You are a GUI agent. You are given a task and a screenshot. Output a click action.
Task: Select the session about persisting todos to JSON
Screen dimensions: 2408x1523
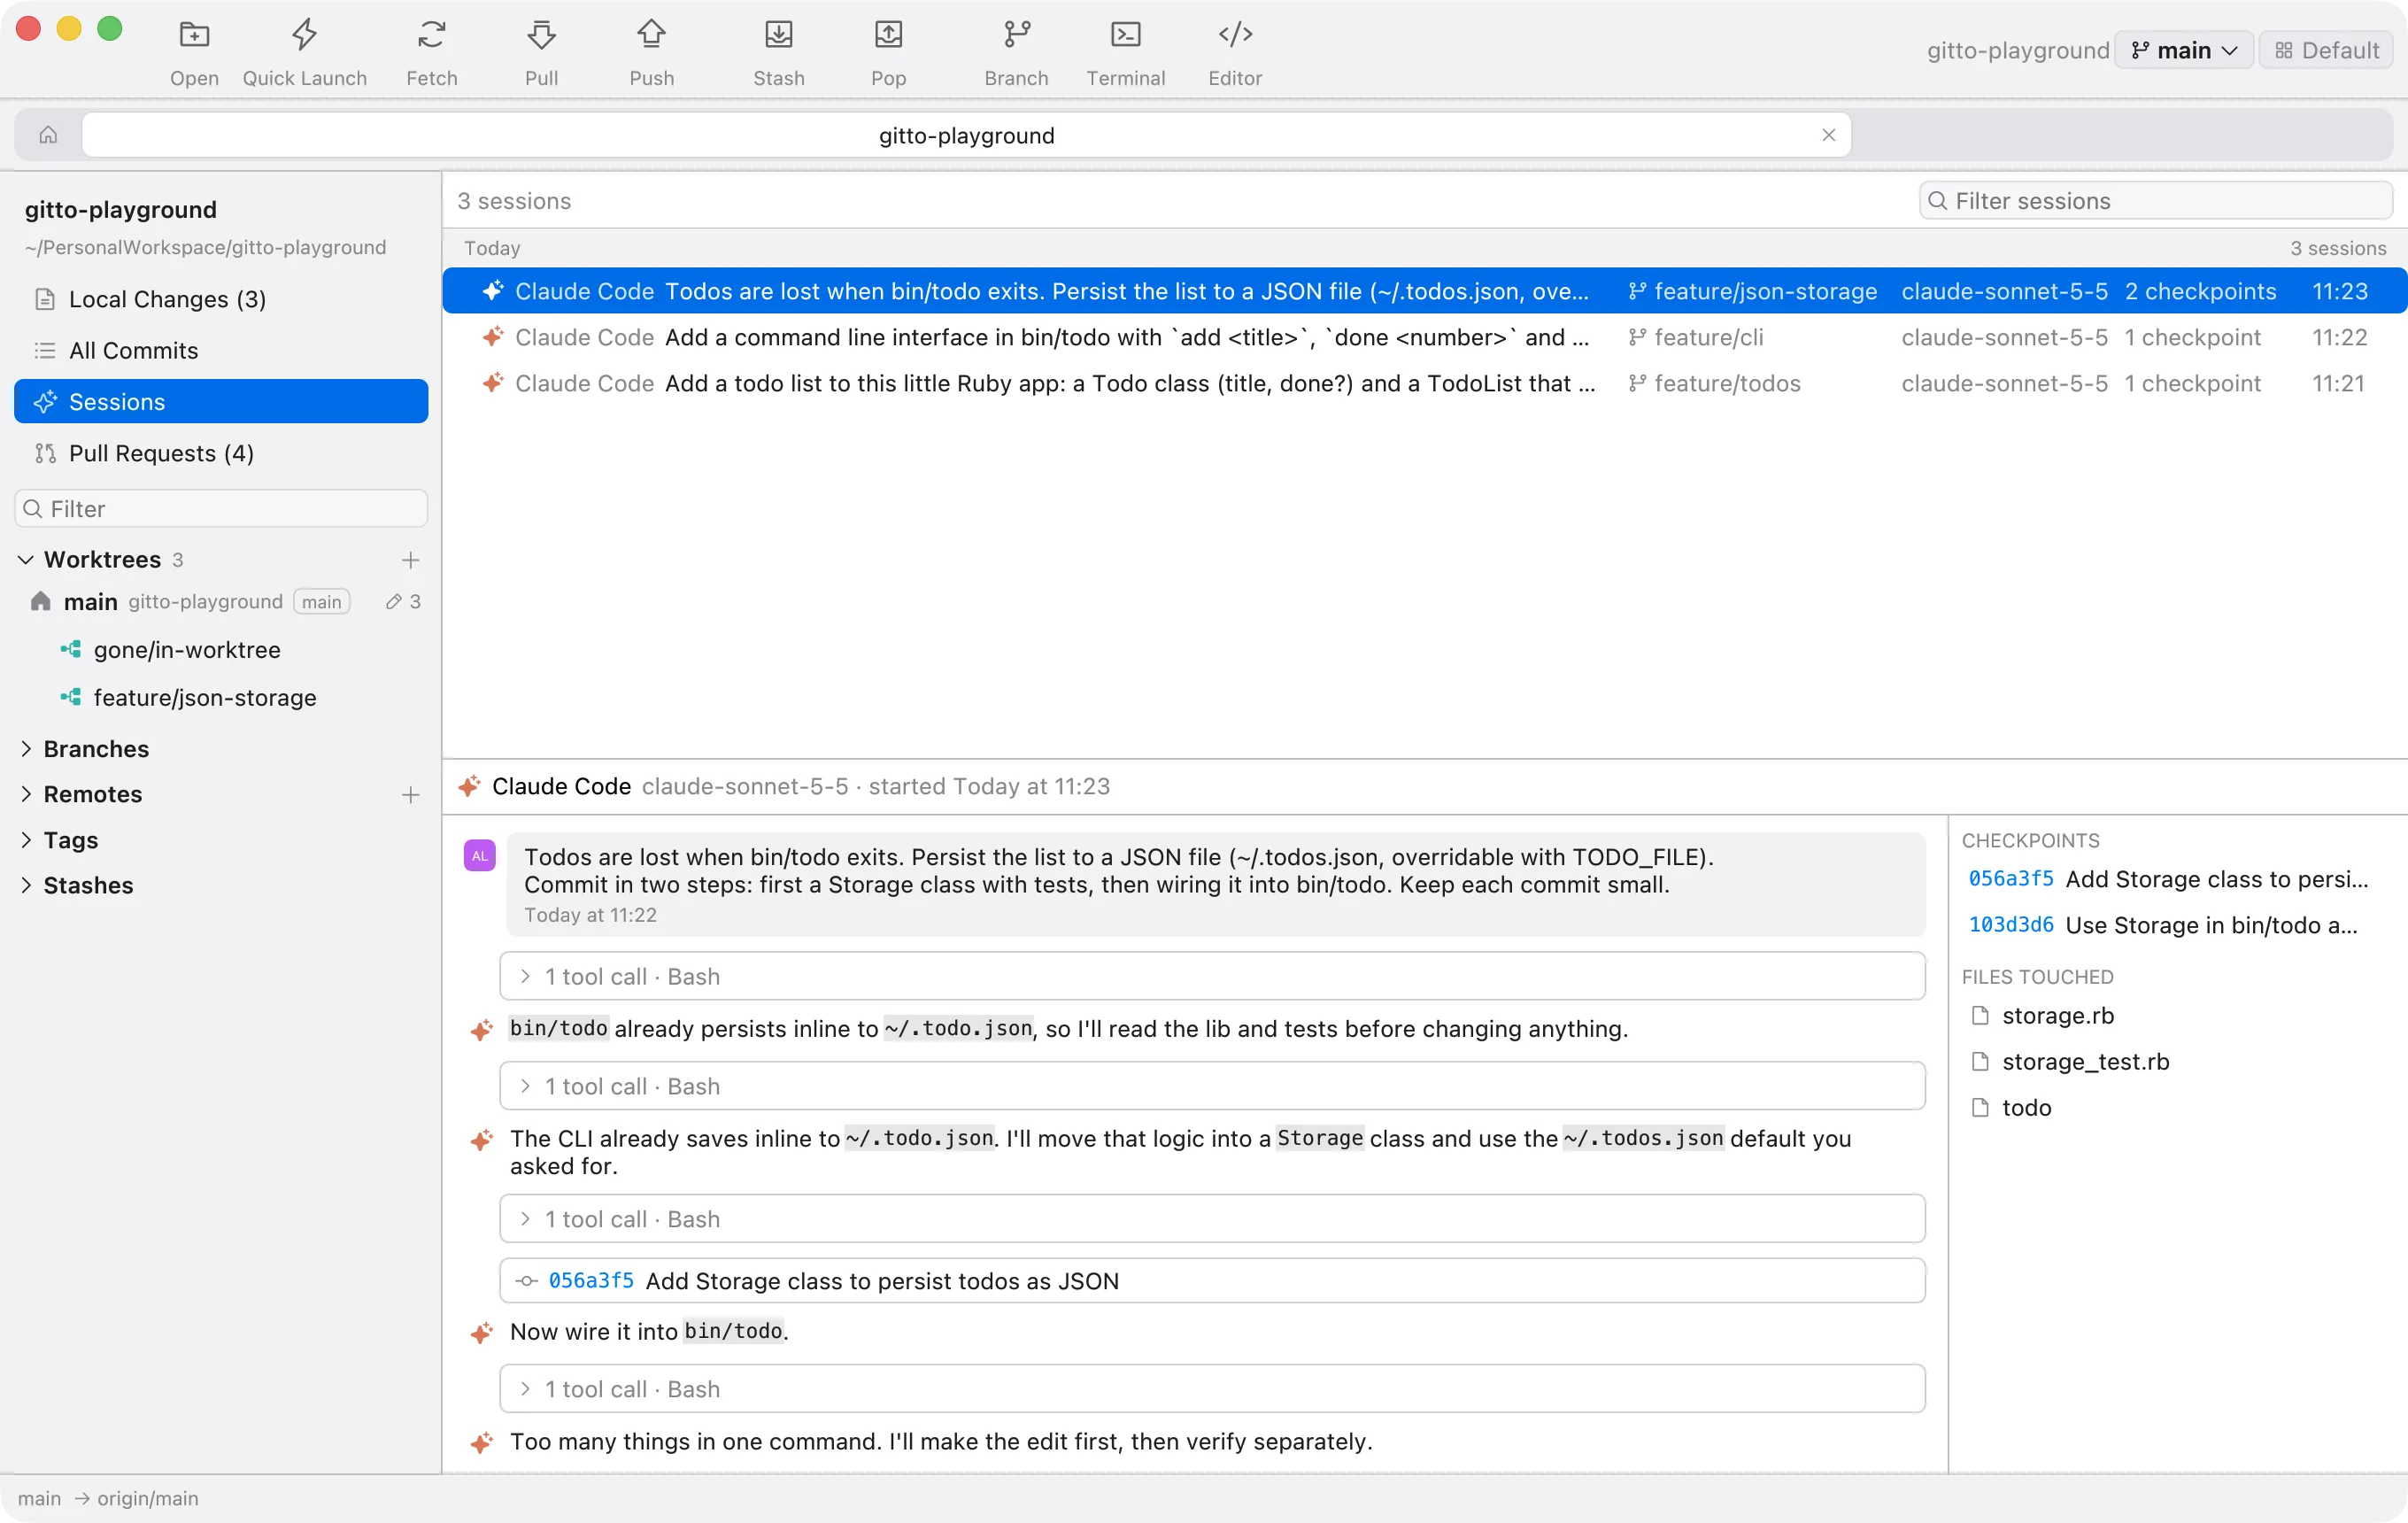click(1424, 291)
